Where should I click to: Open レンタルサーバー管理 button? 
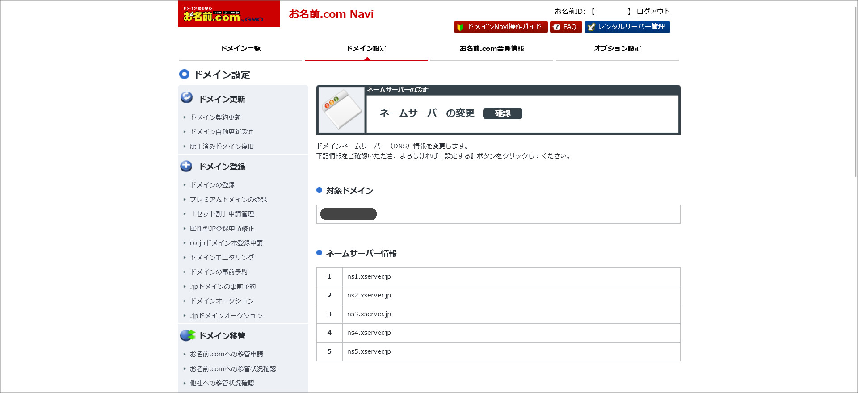pos(627,27)
